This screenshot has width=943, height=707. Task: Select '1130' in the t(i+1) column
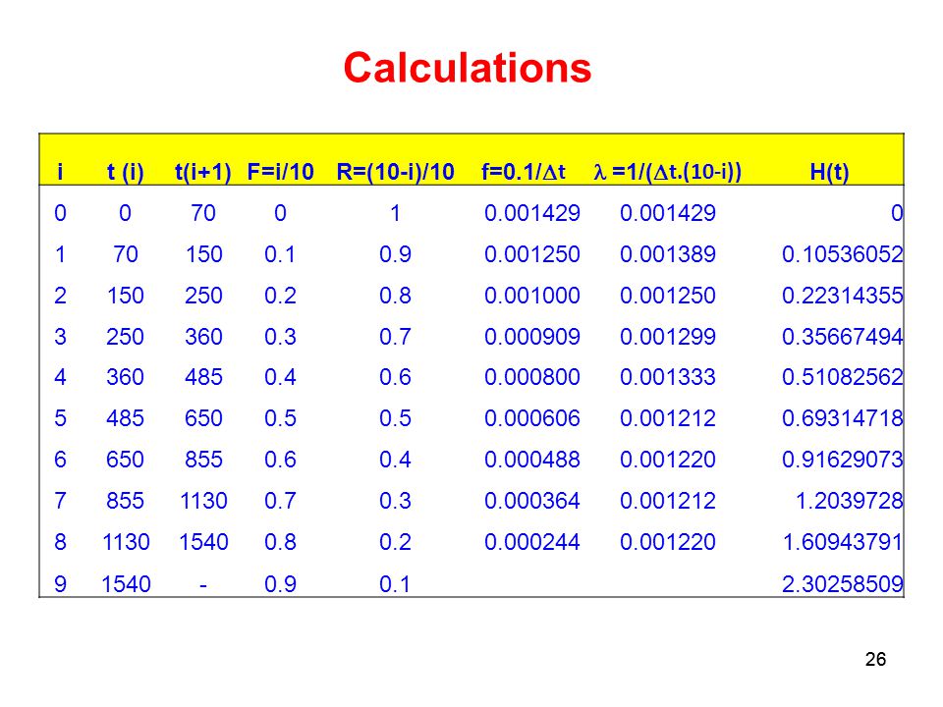tap(203, 500)
